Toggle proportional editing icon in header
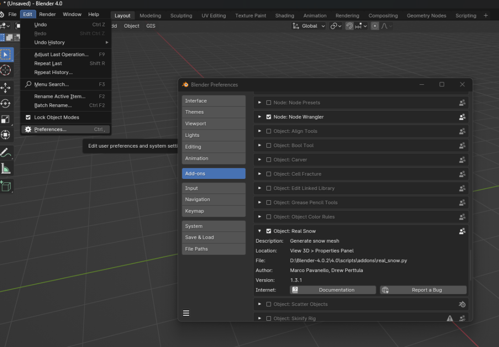The width and height of the screenshot is (499, 347). (x=375, y=26)
